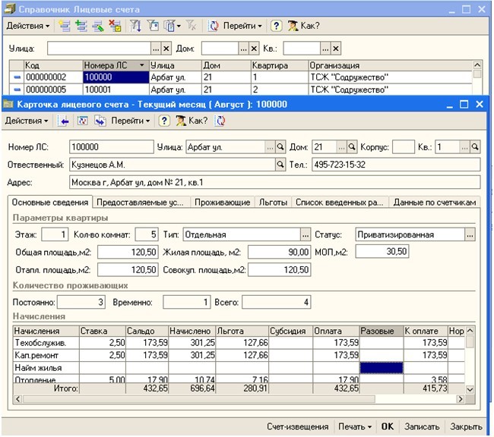Screen dimensions: 494x437
Task: Clear the Кв. filter with X button
Action: coord(336,49)
